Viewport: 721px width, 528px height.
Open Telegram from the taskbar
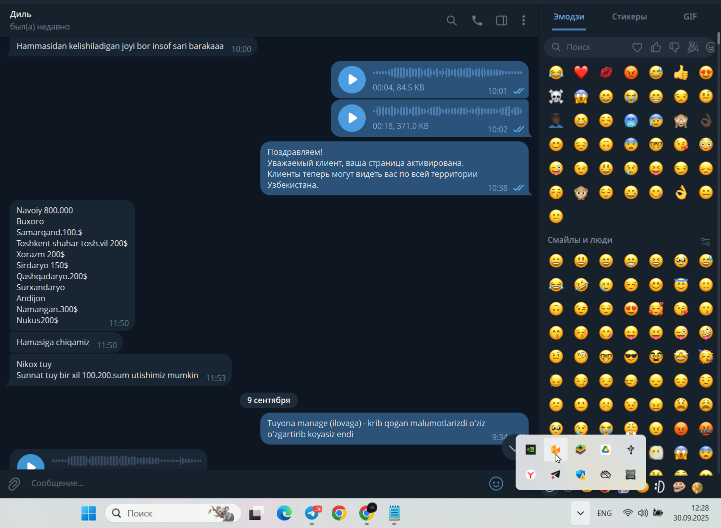click(312, 513)
